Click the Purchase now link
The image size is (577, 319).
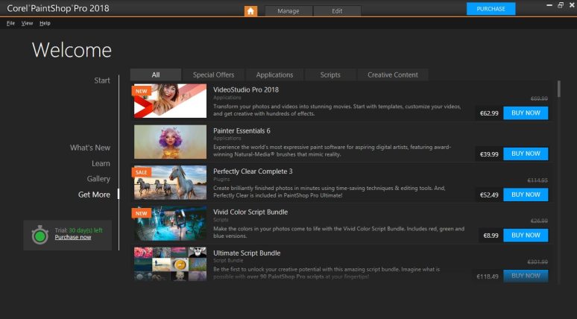tap(73, 237)
